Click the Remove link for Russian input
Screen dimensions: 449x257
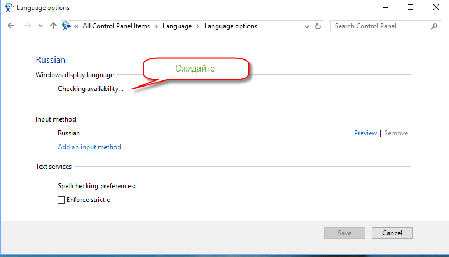[x=396, y=133]
